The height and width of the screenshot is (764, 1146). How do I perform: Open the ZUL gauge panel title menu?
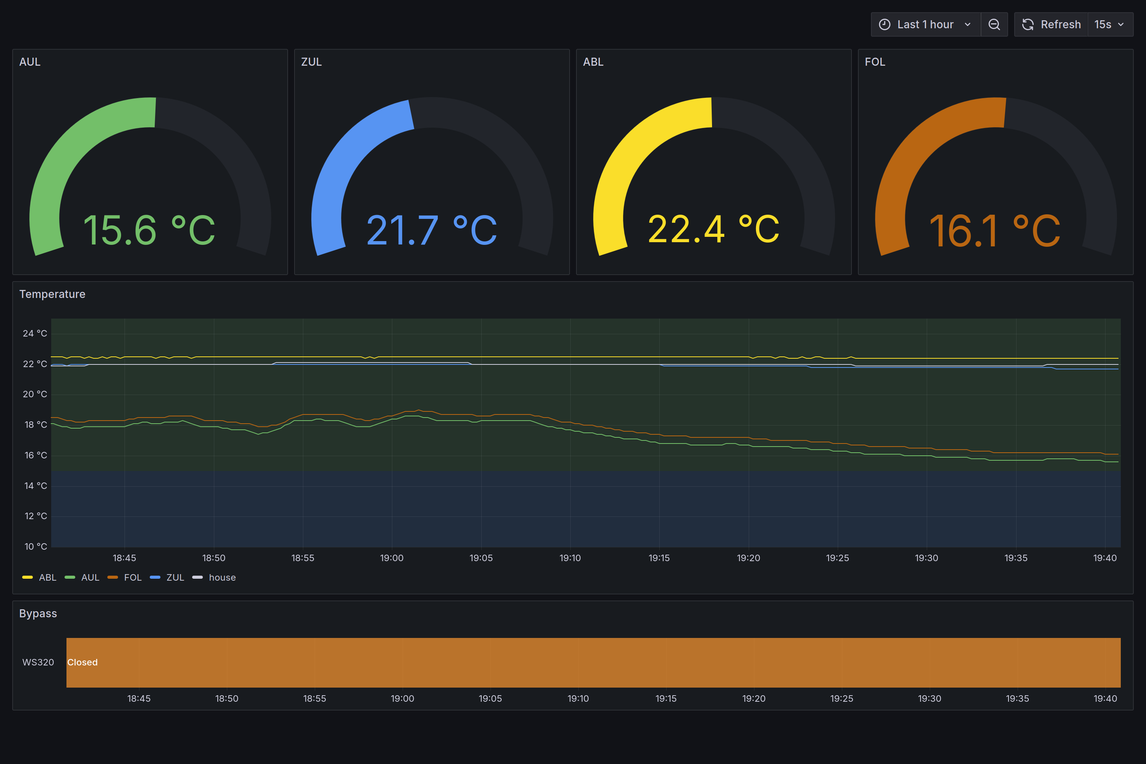[311, 62]
